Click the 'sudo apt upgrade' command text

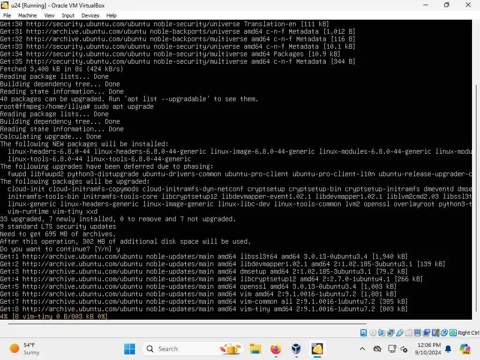click(x=124, y=106)
